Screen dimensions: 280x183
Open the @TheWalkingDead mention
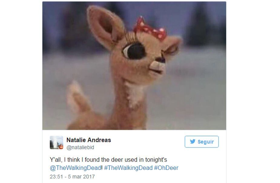(76, 168)
